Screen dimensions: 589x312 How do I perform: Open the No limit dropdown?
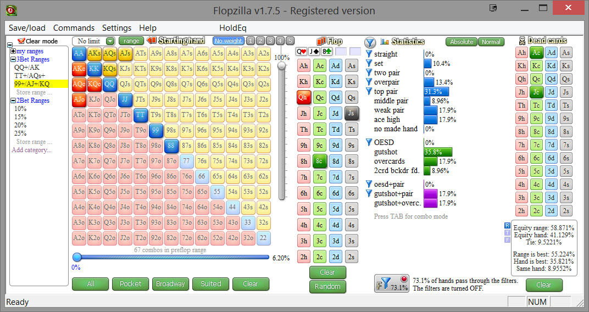110,41
